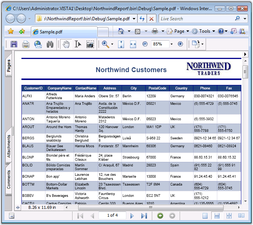253x225 pixels.
Task: Open the binoculars Search tool
Action: click(x=50, y=44)
